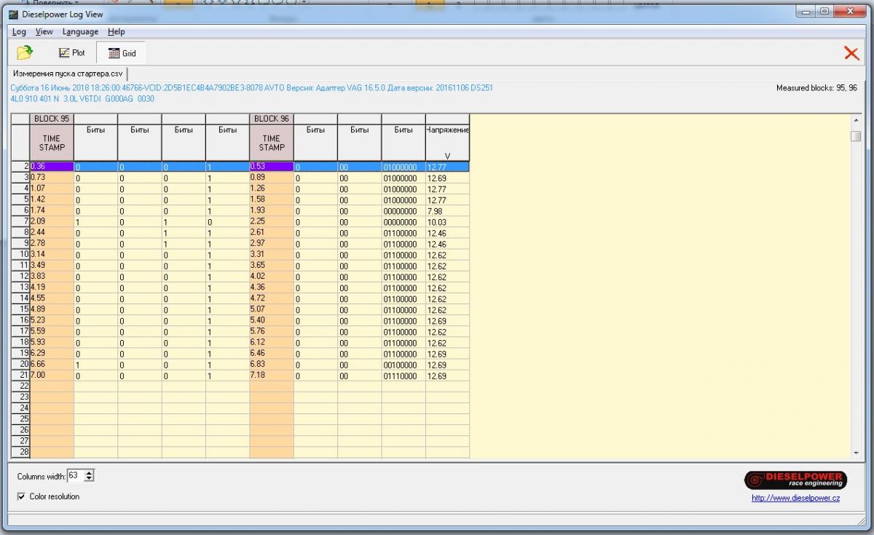
Task: Open the Help menu
Action: 116,32
